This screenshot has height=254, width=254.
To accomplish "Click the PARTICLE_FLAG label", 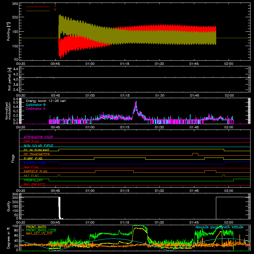I will coord(36,171).
